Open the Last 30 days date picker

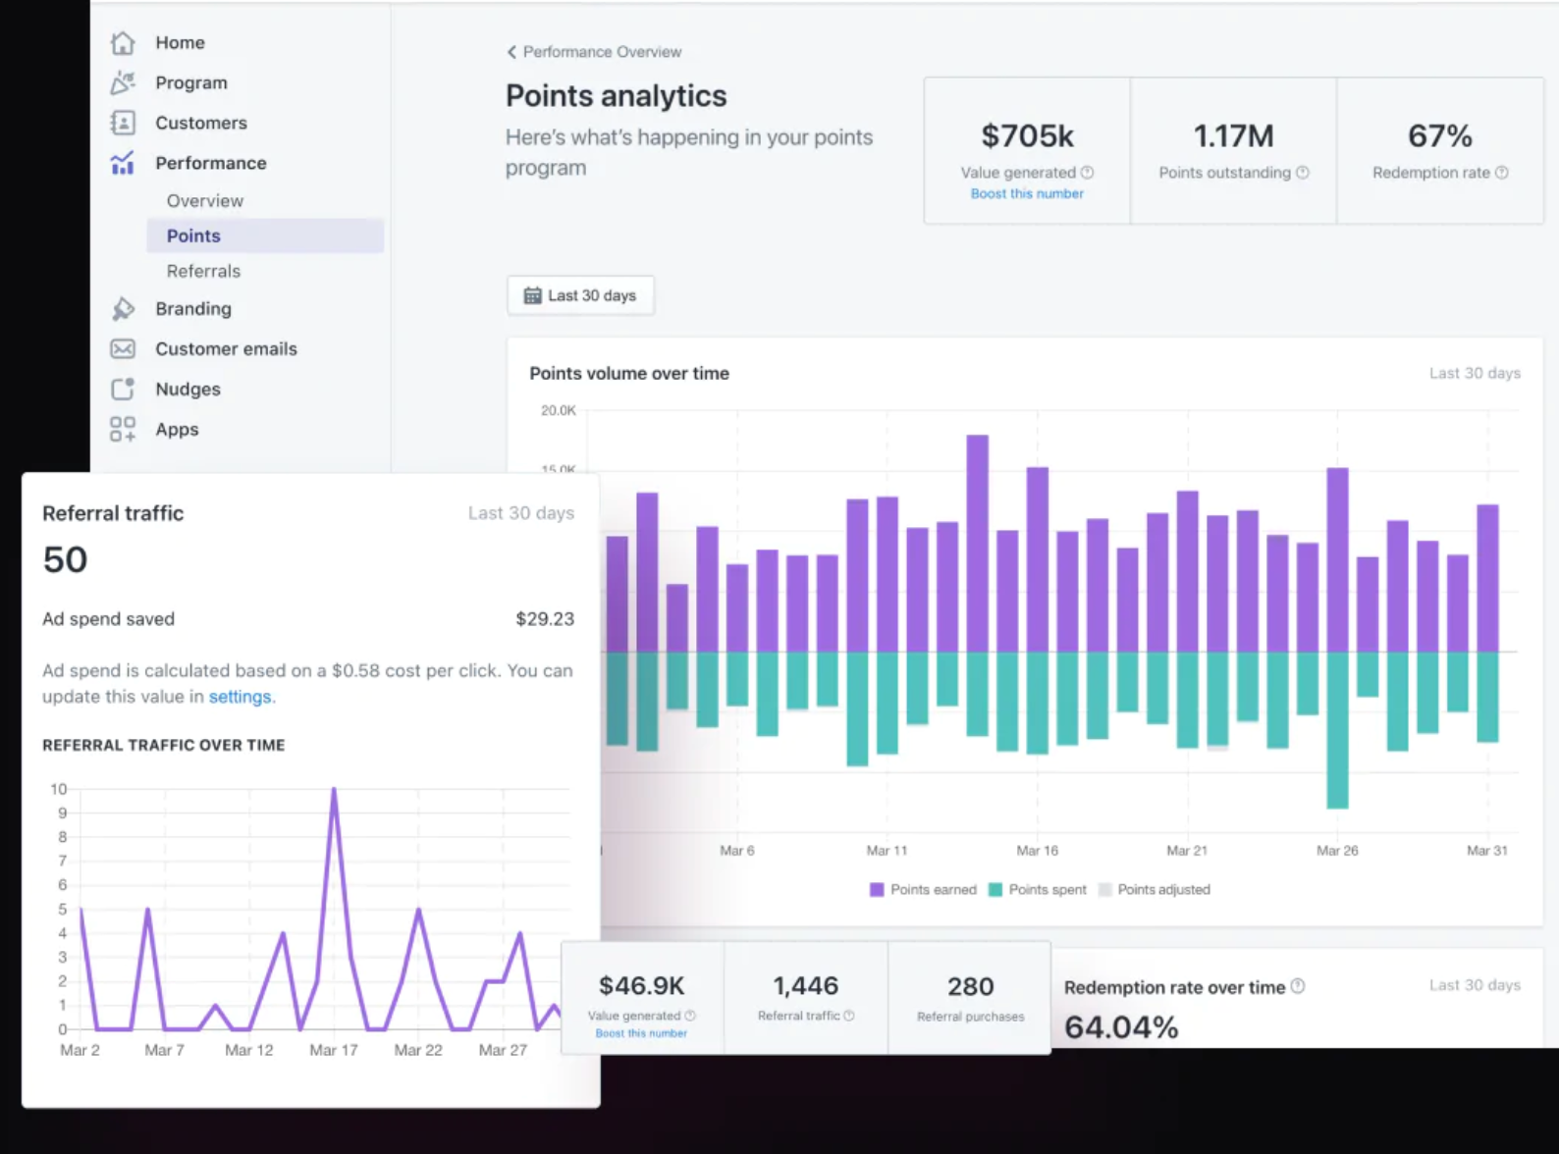pos(580,295)
